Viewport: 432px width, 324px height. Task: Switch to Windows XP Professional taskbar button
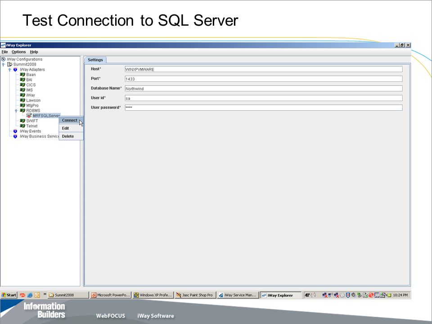pyautogui.click(x=153, y=295)
